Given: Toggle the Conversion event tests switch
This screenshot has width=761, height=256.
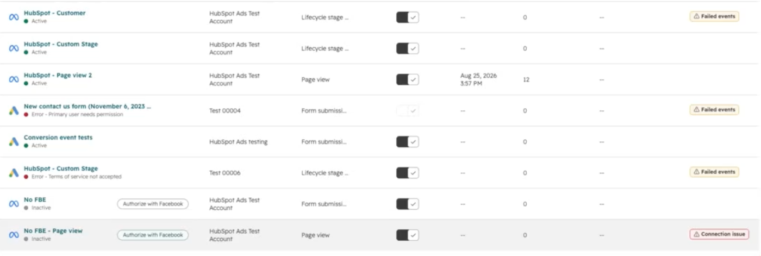Looking at the screenshot, I should 408,142.
